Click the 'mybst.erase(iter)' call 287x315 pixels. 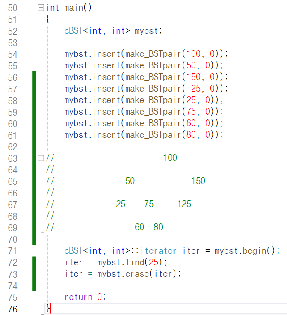[x=137, y=274]
